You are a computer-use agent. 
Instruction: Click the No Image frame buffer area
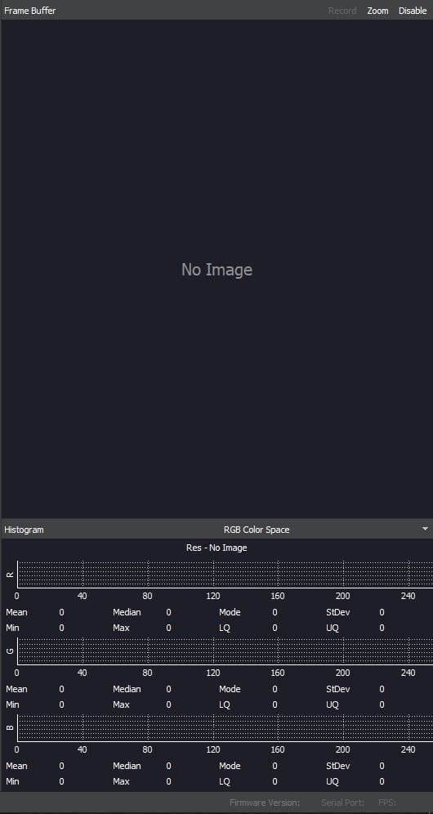(x=216, y=269)
